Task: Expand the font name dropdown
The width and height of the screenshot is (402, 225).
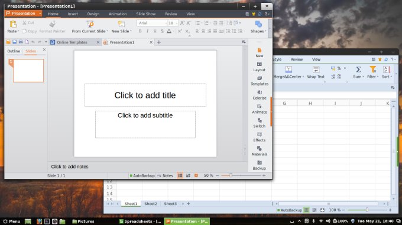Action: [166, 23]
